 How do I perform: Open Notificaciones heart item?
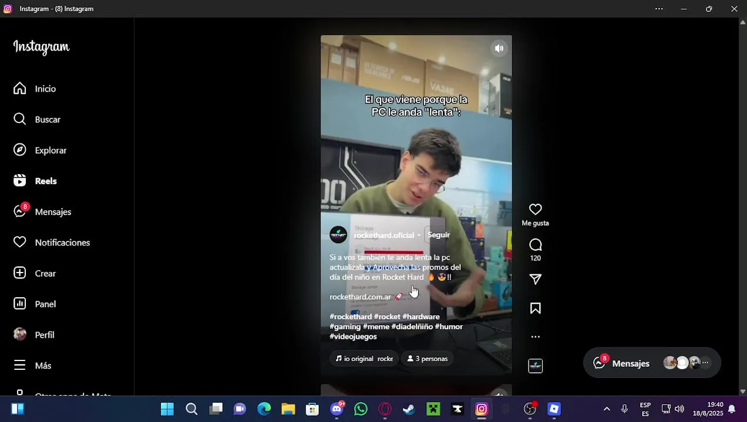[52, 243]
